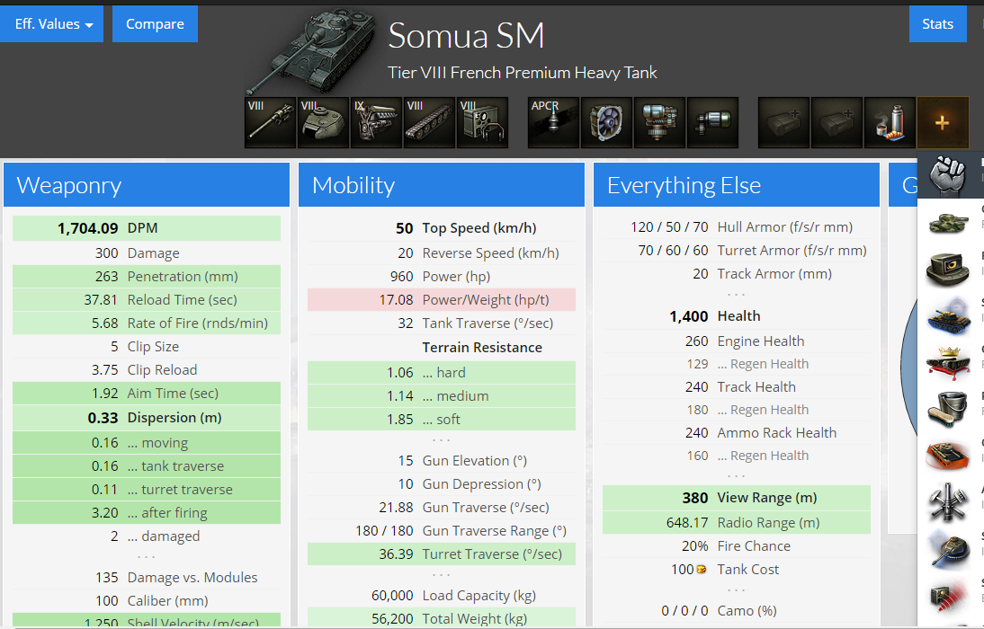
Task: Click the Somua SM title text
Action: tap(466, 36)
